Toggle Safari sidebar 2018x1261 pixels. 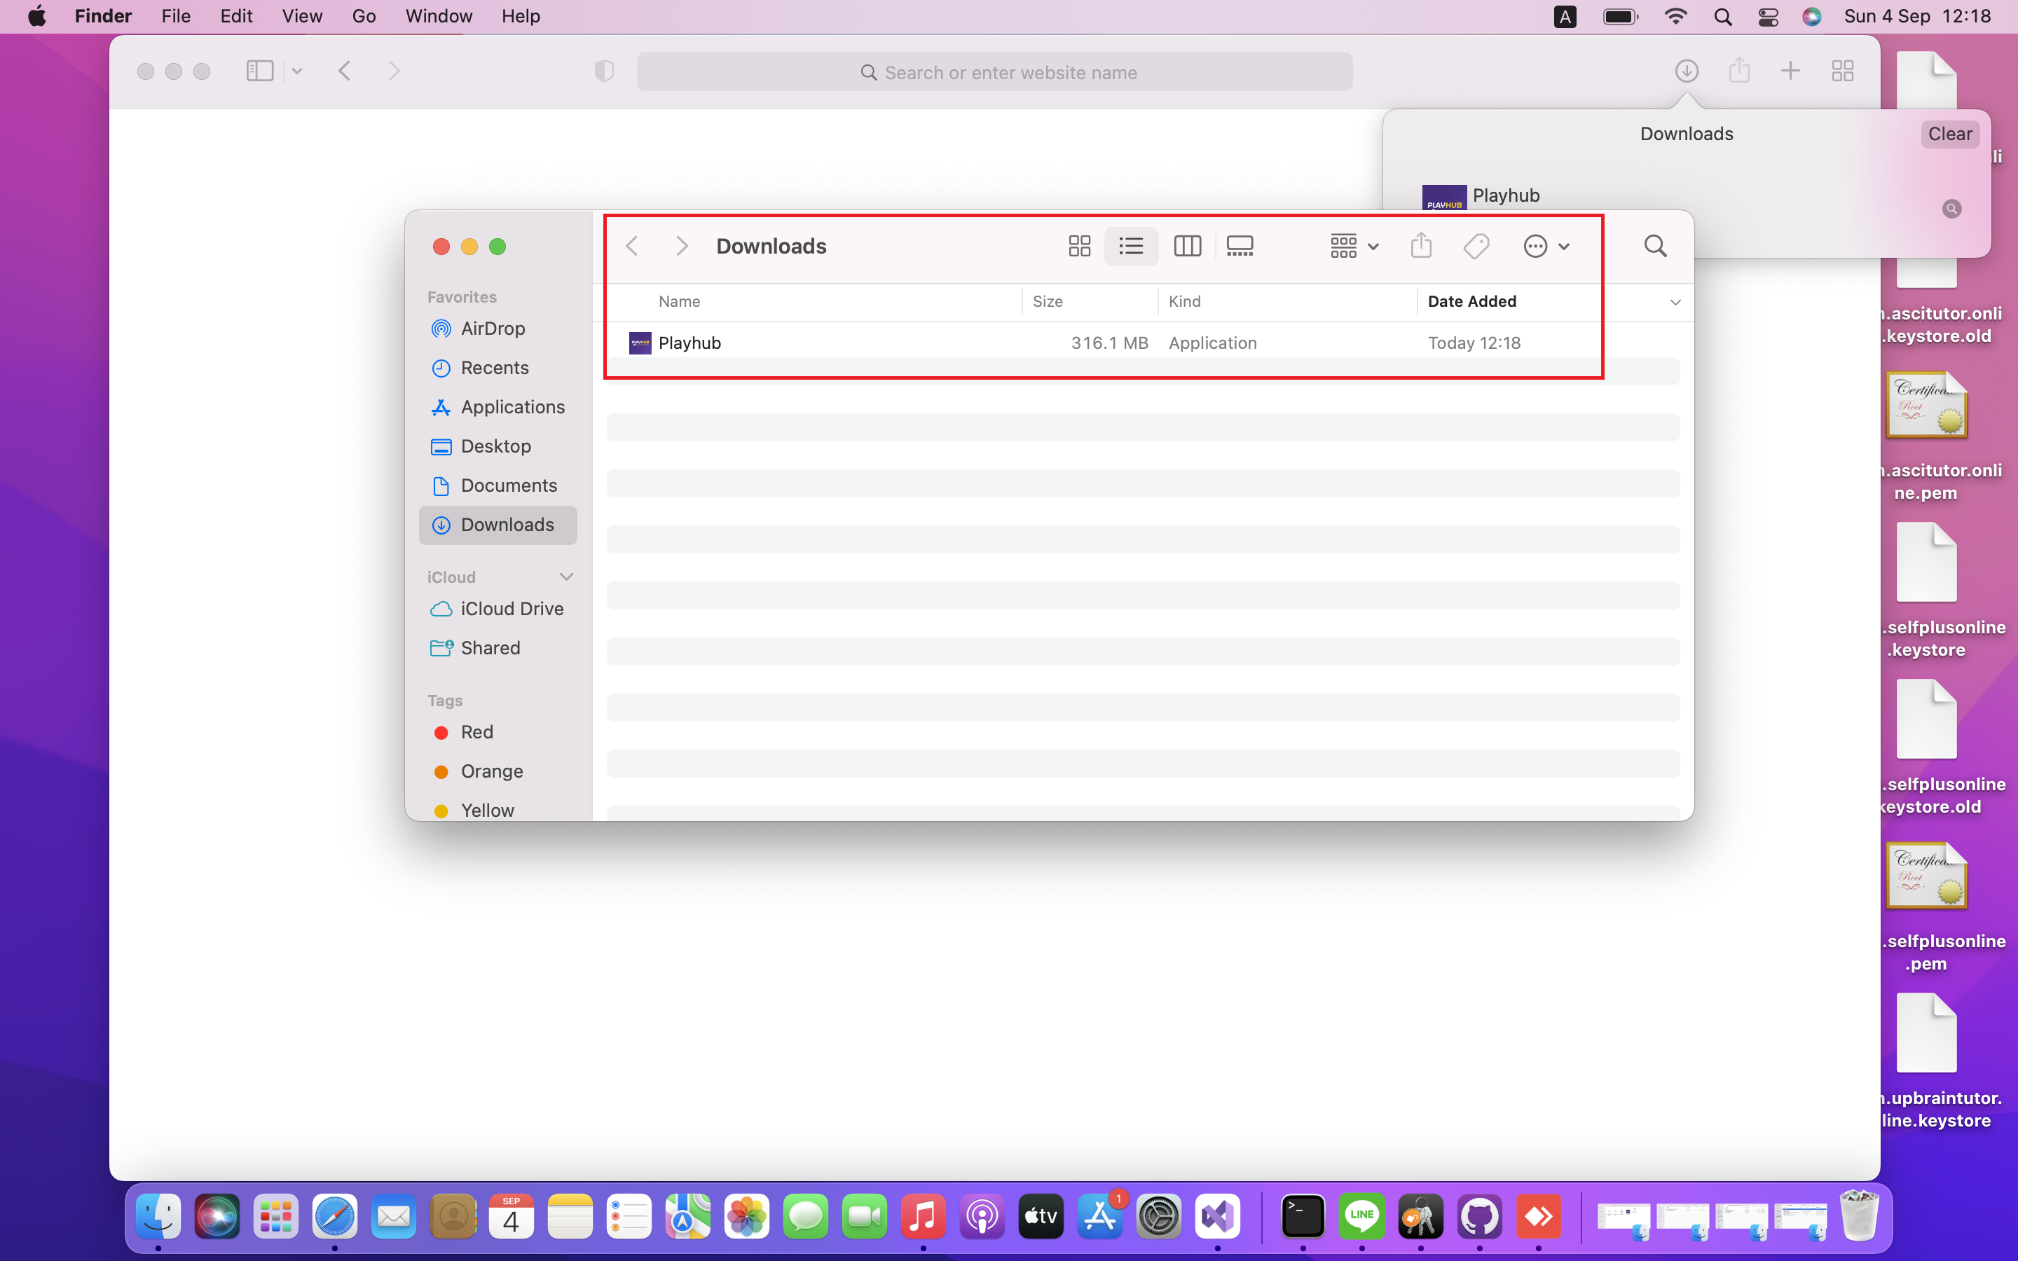[x=260, y=71]
